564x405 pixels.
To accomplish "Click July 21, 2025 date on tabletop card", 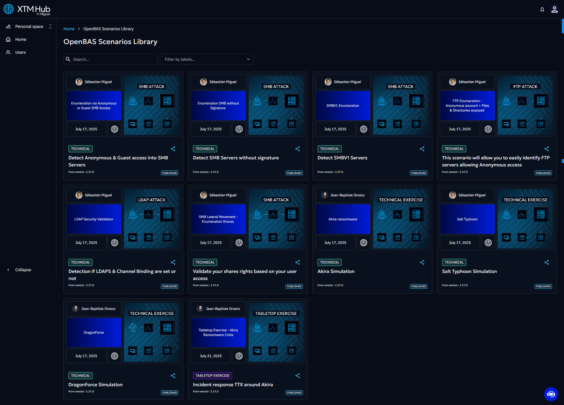I will pos(211,356).
